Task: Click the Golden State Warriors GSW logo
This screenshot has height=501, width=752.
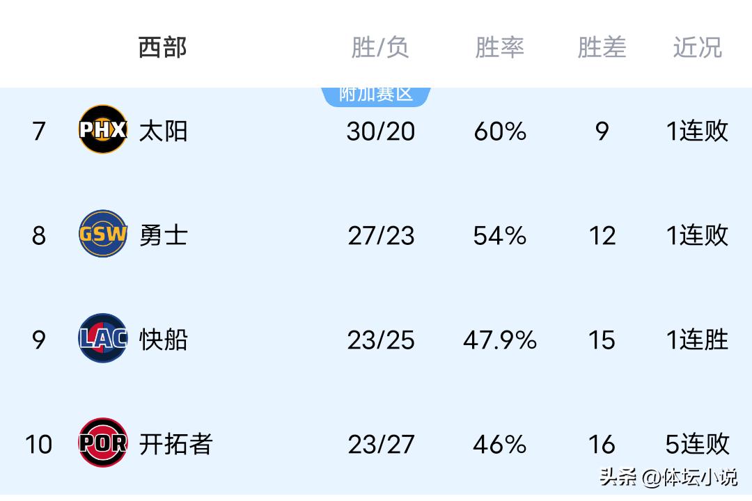Action: click(102, 234)
